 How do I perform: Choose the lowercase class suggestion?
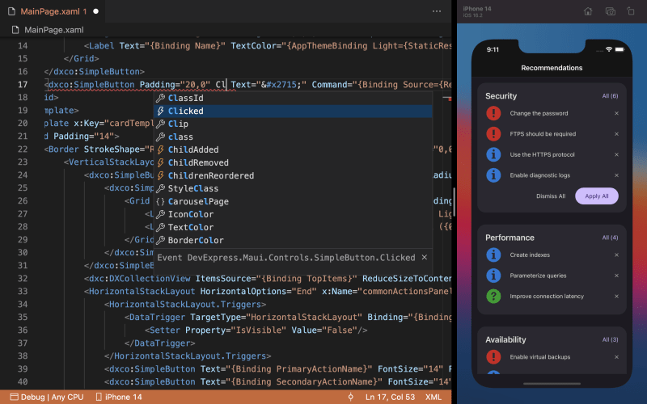(x=293, y=137)
